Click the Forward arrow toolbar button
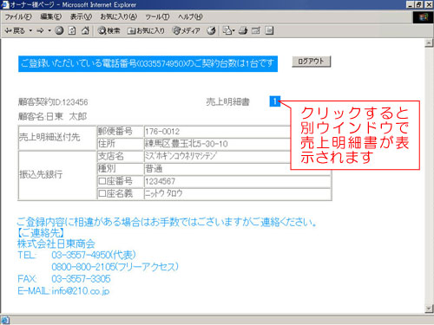434x325 pixels. pos(40,30)
